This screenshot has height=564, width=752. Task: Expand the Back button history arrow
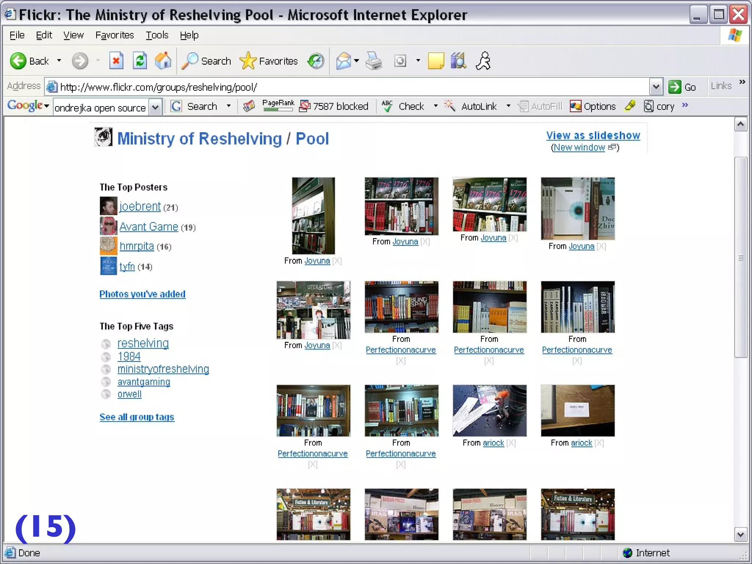click(x=59, y=61)
